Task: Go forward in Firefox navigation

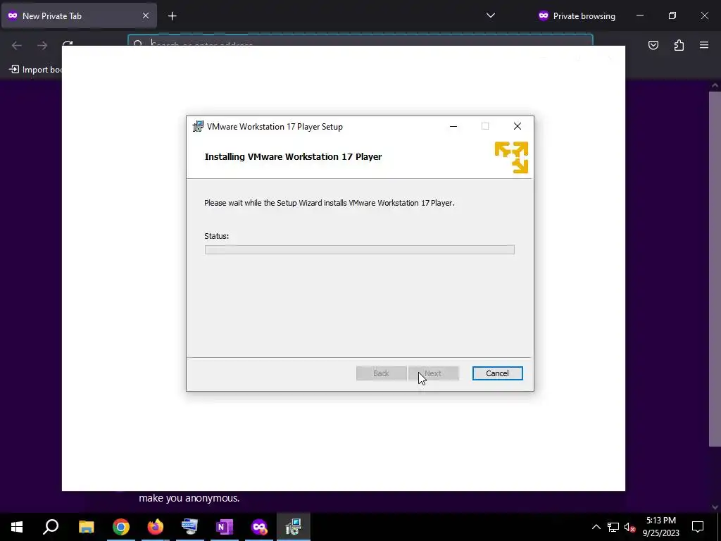Action: pos(42,45)
